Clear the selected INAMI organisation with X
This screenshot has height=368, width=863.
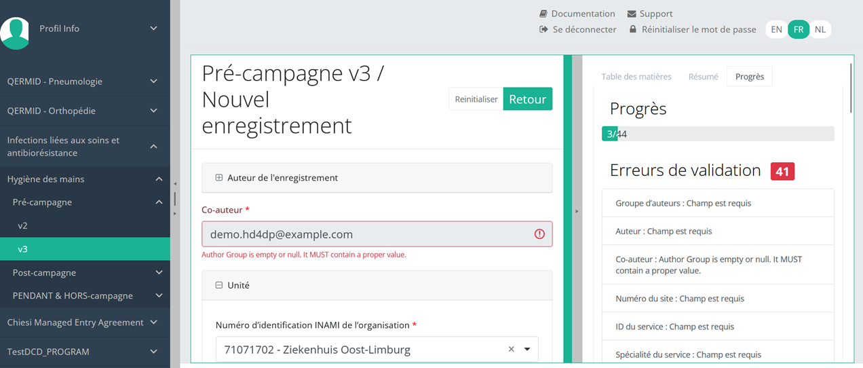pyautogui.click(x=512, y=350)
